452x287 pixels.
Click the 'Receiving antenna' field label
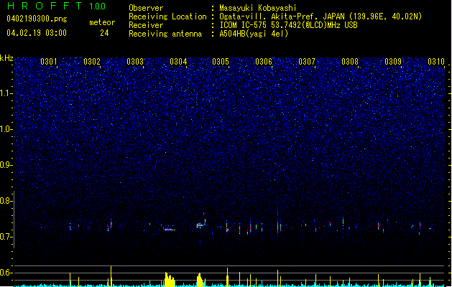(165, 34)
